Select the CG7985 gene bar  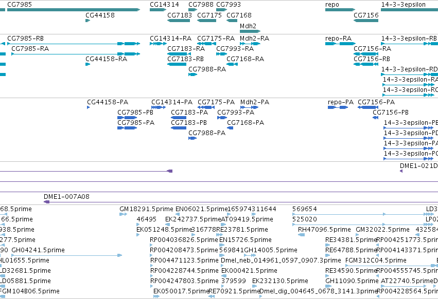(x=74, y=10)
